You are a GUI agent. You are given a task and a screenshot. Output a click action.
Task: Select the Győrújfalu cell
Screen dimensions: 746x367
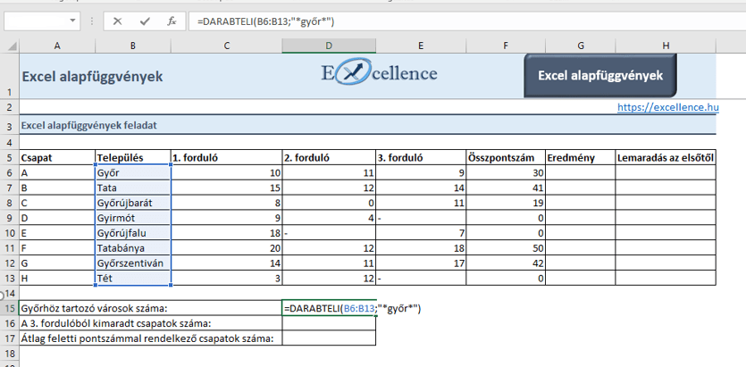(x=133, y=233)
